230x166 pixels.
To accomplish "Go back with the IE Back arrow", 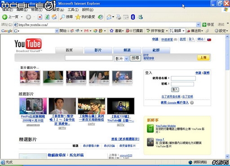I will click(x=5, y=17).
